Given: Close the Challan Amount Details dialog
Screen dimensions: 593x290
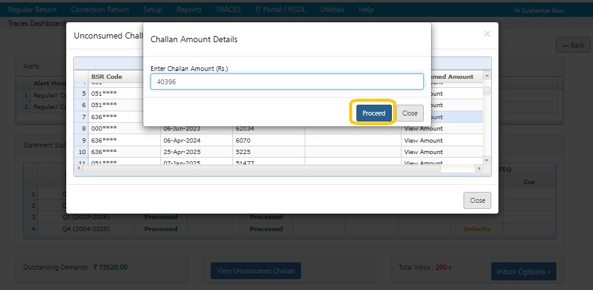Looking at the screenshot, I should (x=409, y=113).
